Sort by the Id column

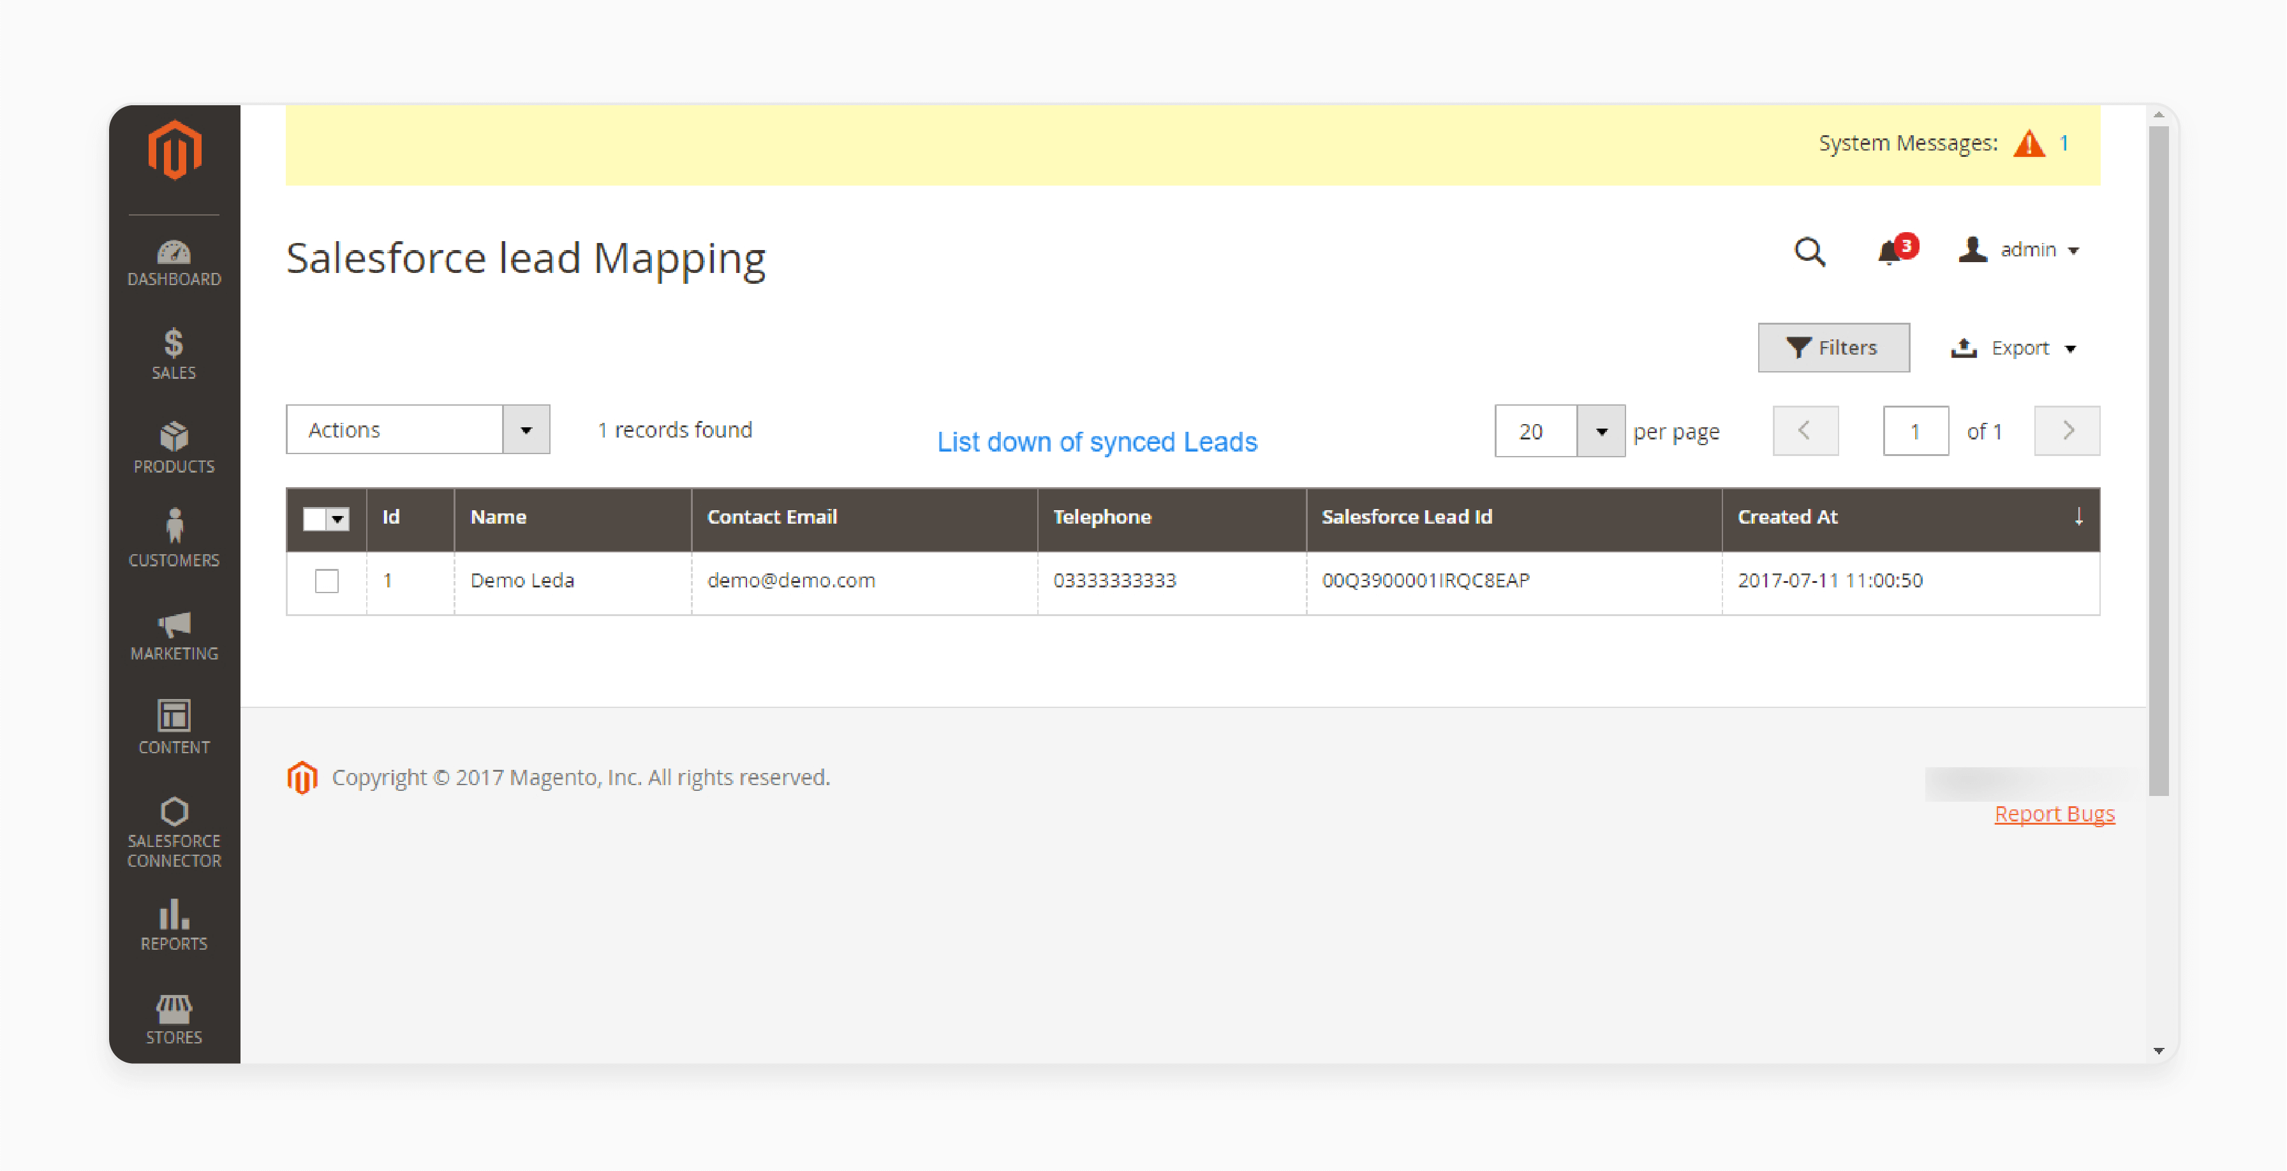pyautogui.click(x=410, y=518)
